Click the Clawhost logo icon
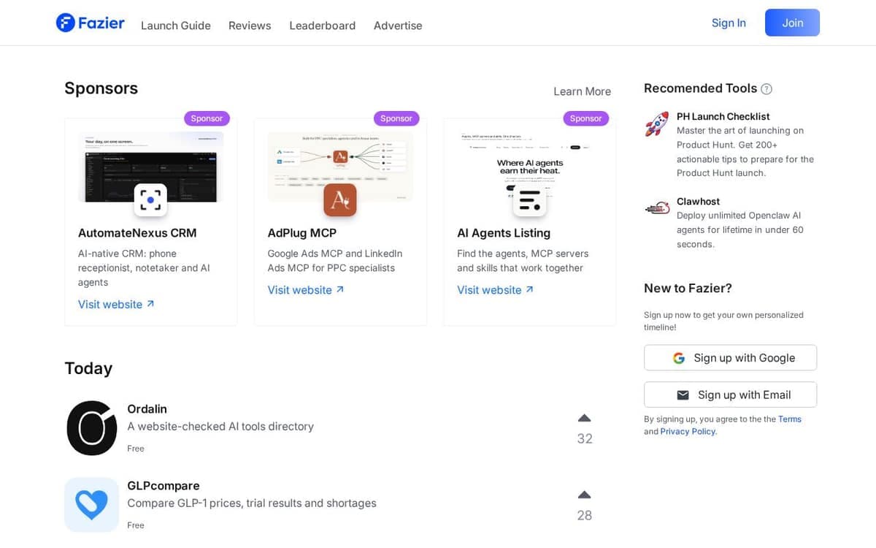 click(657, 208)
